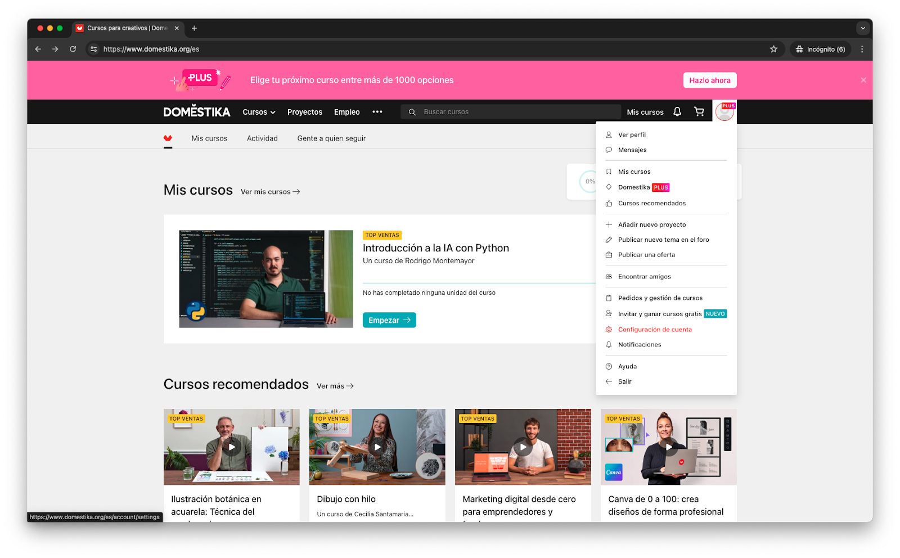The width and height of the screenshot is (900, 558).
Task: Click the address bar URL
Action: 151,49
